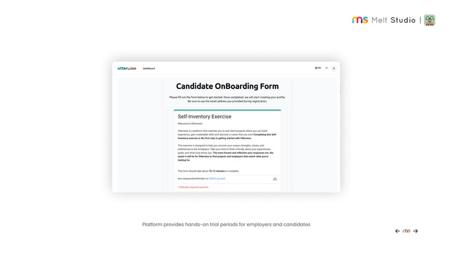452x254 pixels.
Task: Click the Otterwise logo in the header
Action: coord(126,68)
